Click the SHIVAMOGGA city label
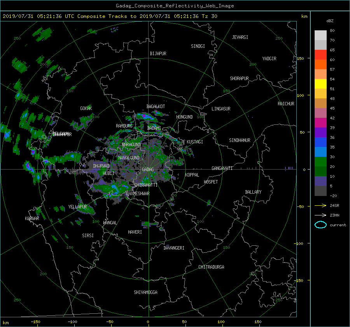This screenshot has height=327, width=350. pos(145,292)
